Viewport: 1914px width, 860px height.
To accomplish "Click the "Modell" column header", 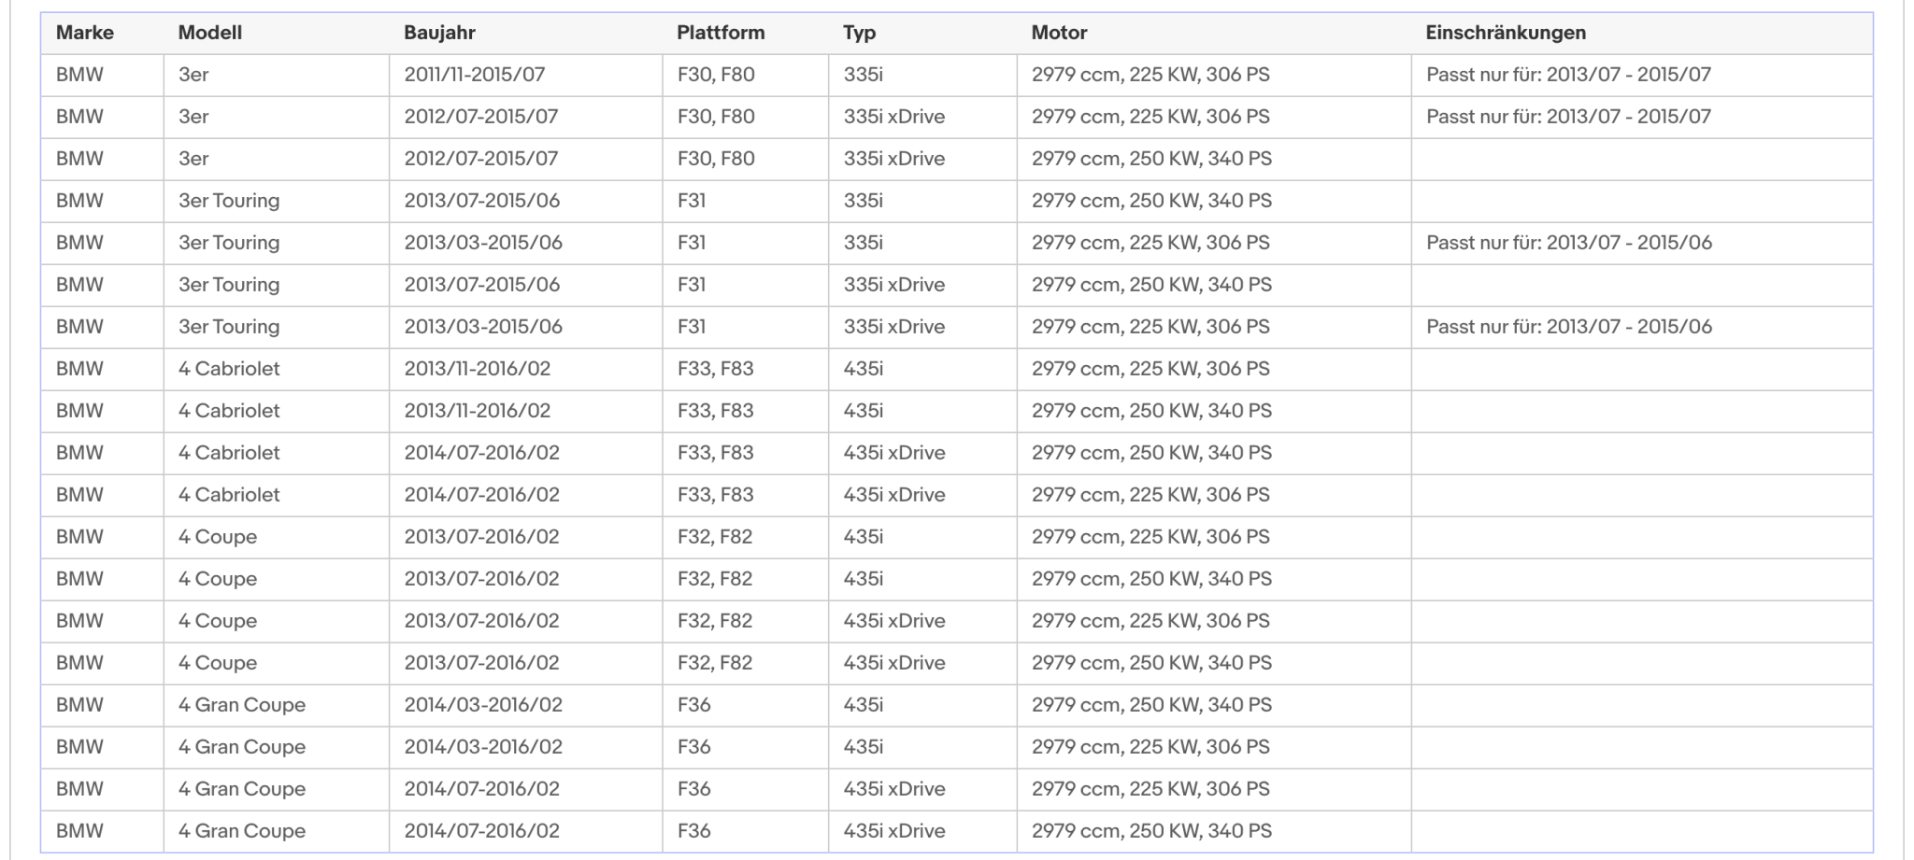I will (x=210, y=33).
